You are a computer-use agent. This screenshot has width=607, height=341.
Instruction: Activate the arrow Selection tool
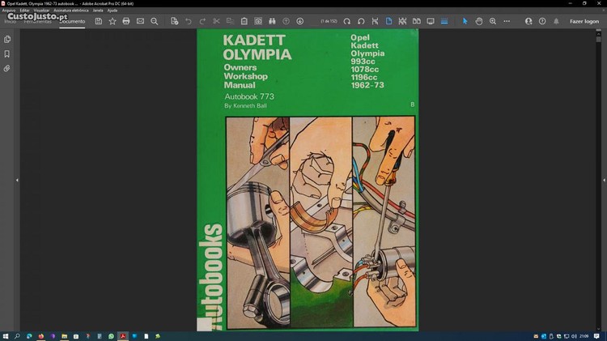point(465,21)
